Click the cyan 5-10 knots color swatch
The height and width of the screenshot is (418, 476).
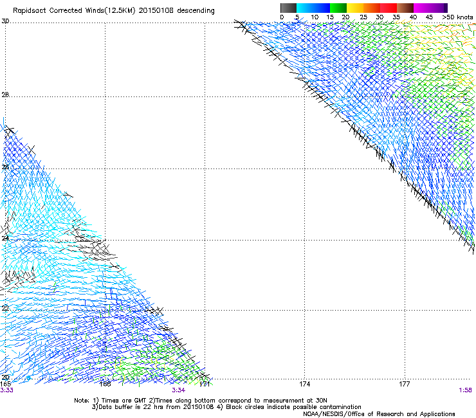point(305,8)
